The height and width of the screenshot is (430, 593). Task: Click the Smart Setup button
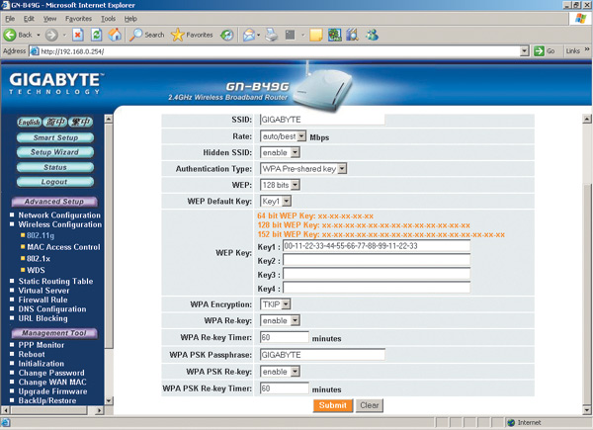55,138
